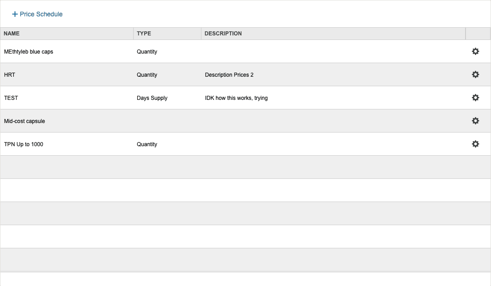Click the 'Description Prices 2' cell

(229, 75)
